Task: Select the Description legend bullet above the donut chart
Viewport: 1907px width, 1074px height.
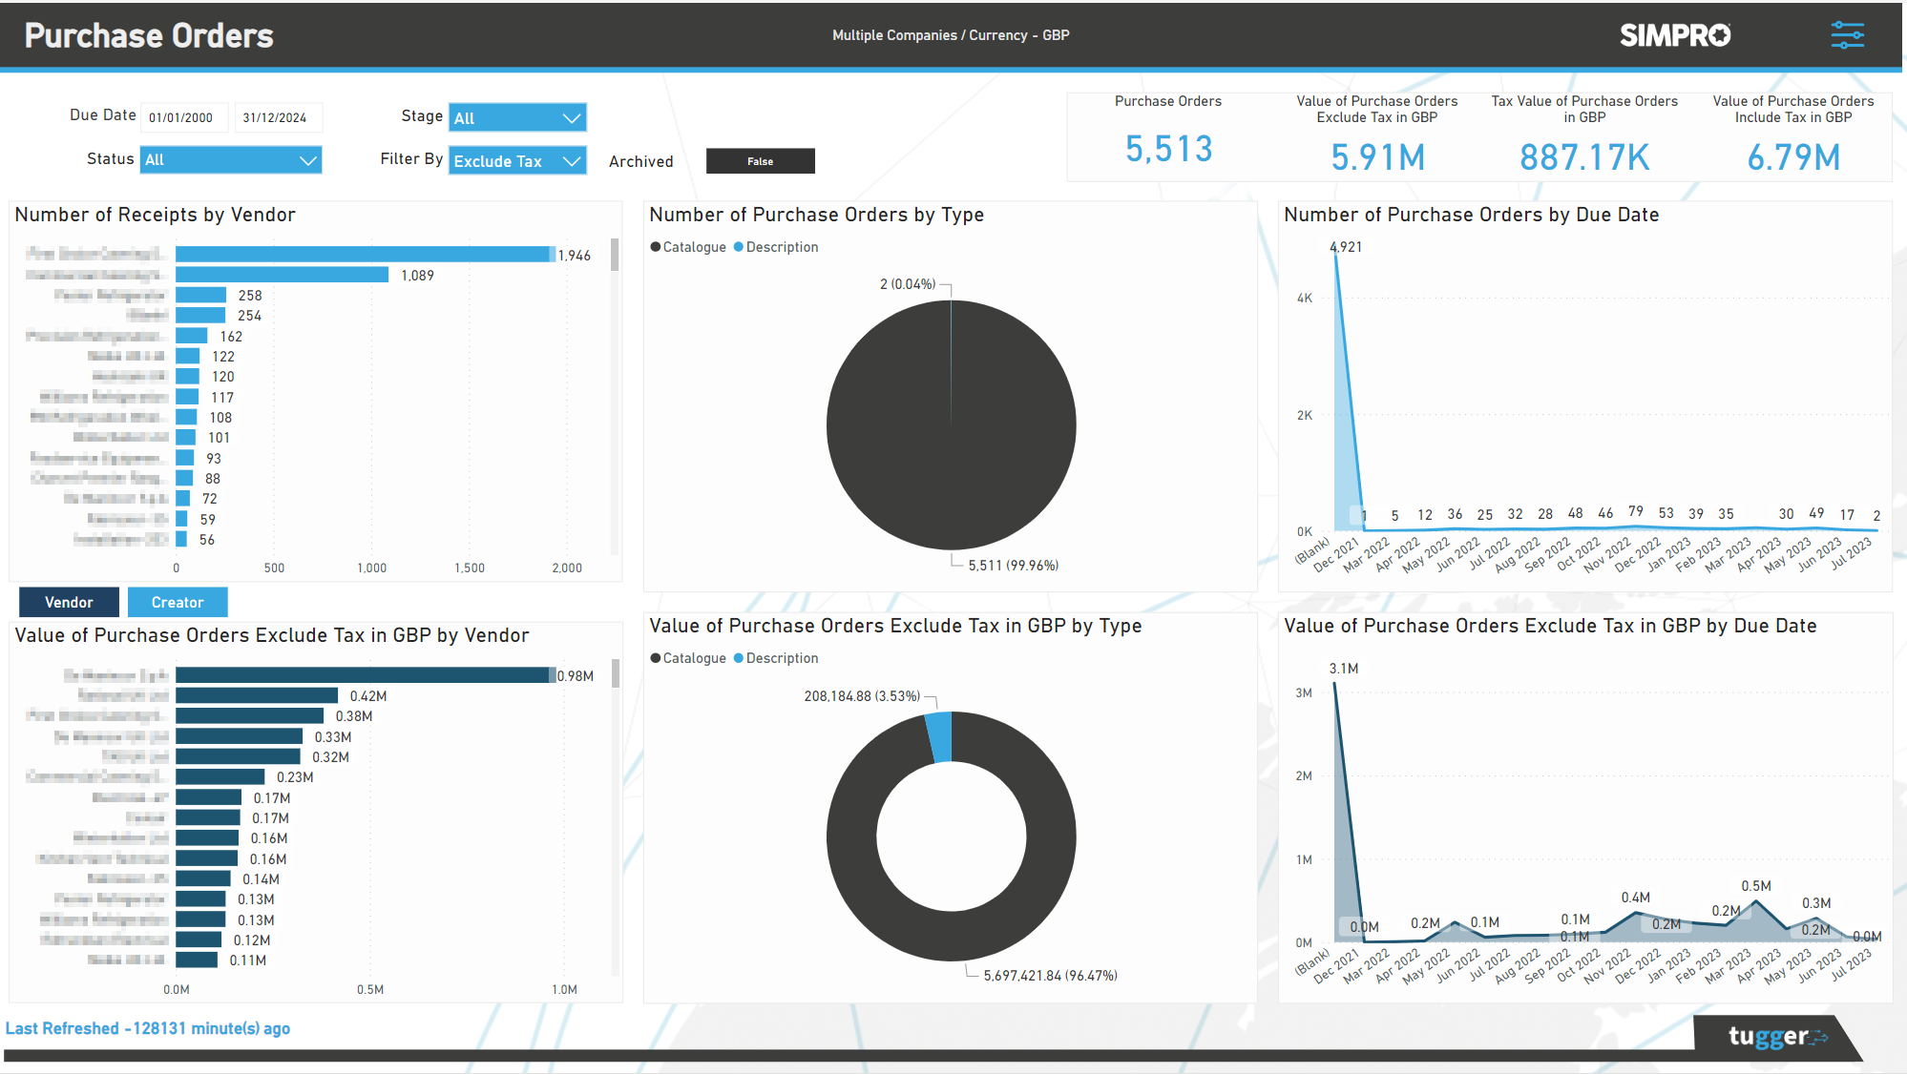Action: [738, 657]
